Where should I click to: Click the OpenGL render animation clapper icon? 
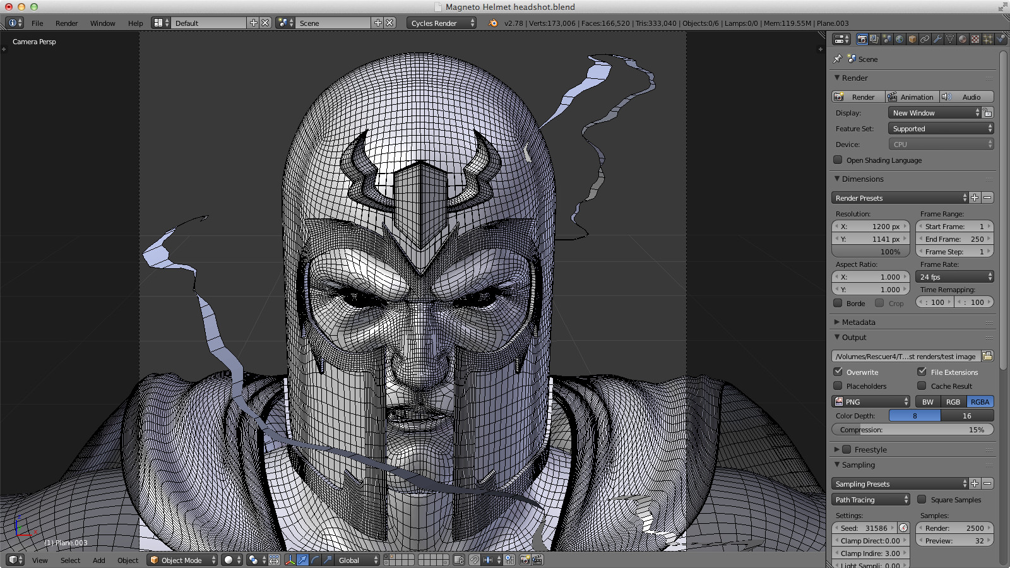click(x=537, y=560)
